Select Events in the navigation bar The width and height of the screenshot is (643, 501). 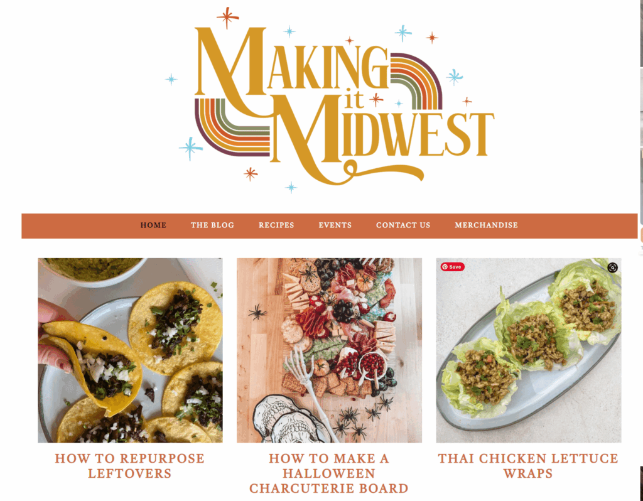[x=335, y=225]
